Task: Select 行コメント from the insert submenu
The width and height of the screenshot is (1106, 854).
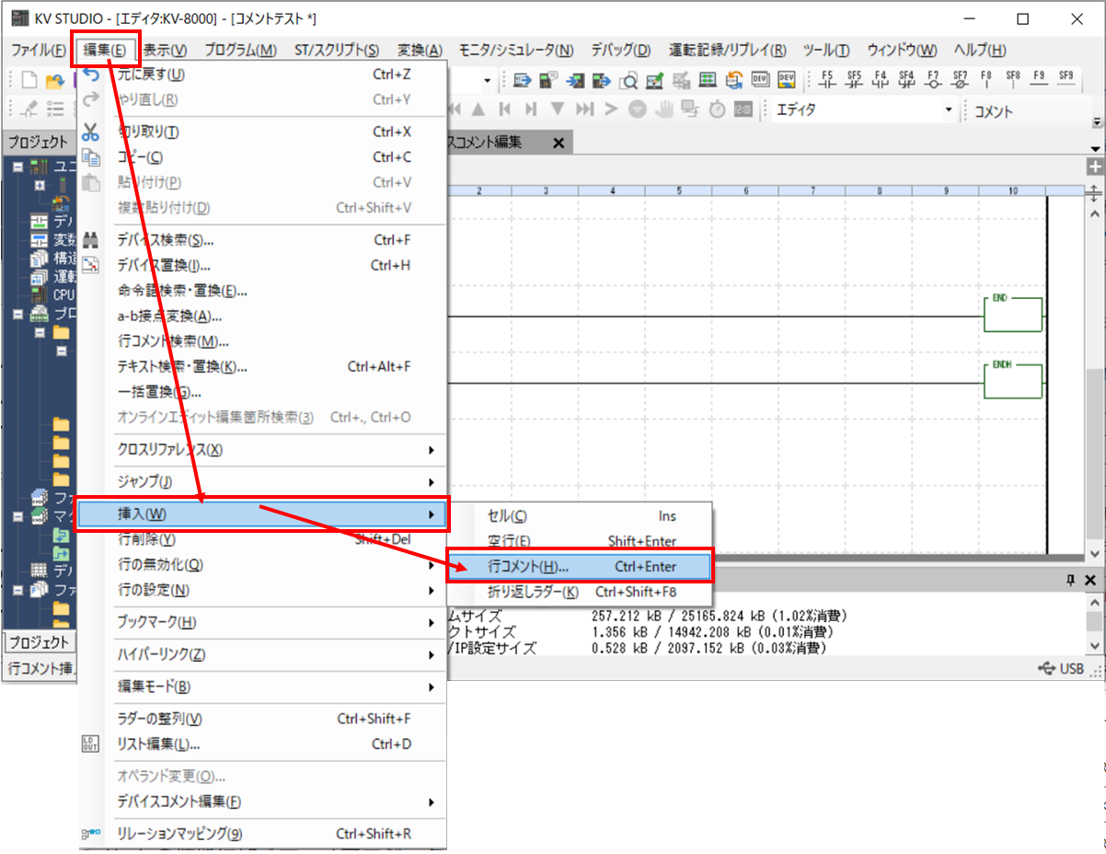Action: (580, 567)
